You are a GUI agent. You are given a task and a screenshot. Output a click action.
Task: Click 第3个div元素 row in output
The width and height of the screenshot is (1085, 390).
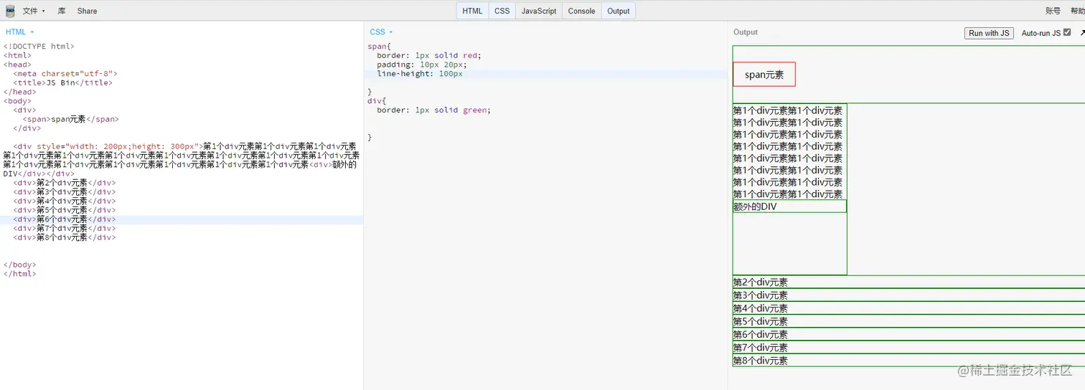[x=908, y=295]
